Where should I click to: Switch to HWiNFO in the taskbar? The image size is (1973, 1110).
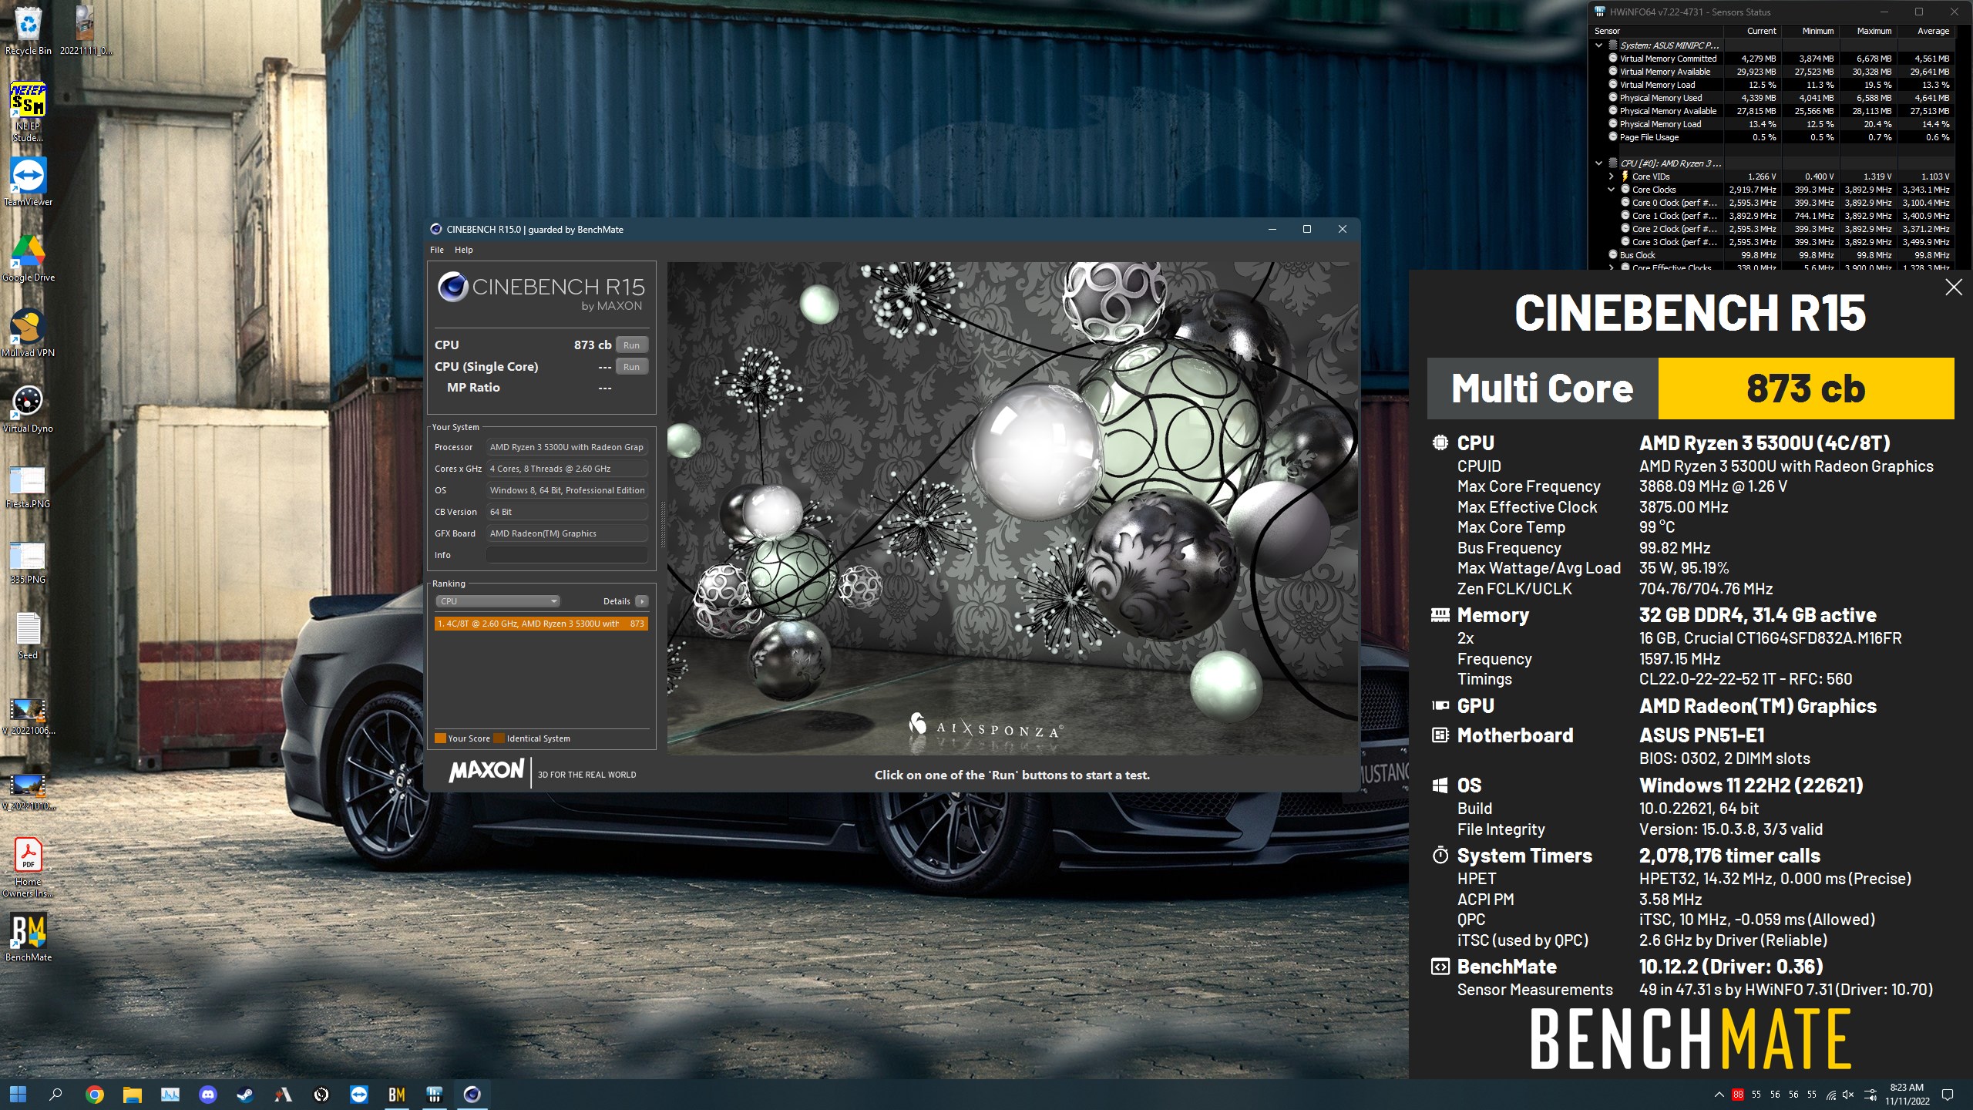435,1094
